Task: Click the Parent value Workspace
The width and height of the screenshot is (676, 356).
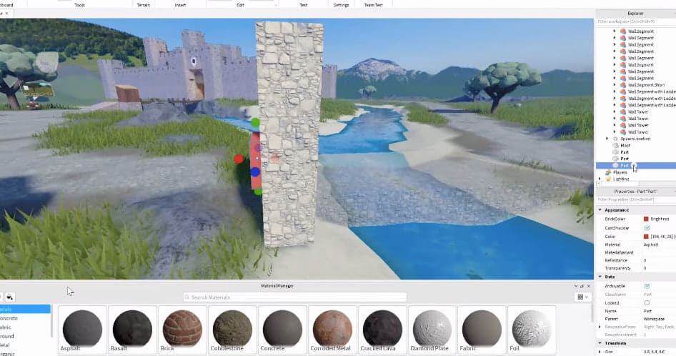Action: click(x=654, y=319)
